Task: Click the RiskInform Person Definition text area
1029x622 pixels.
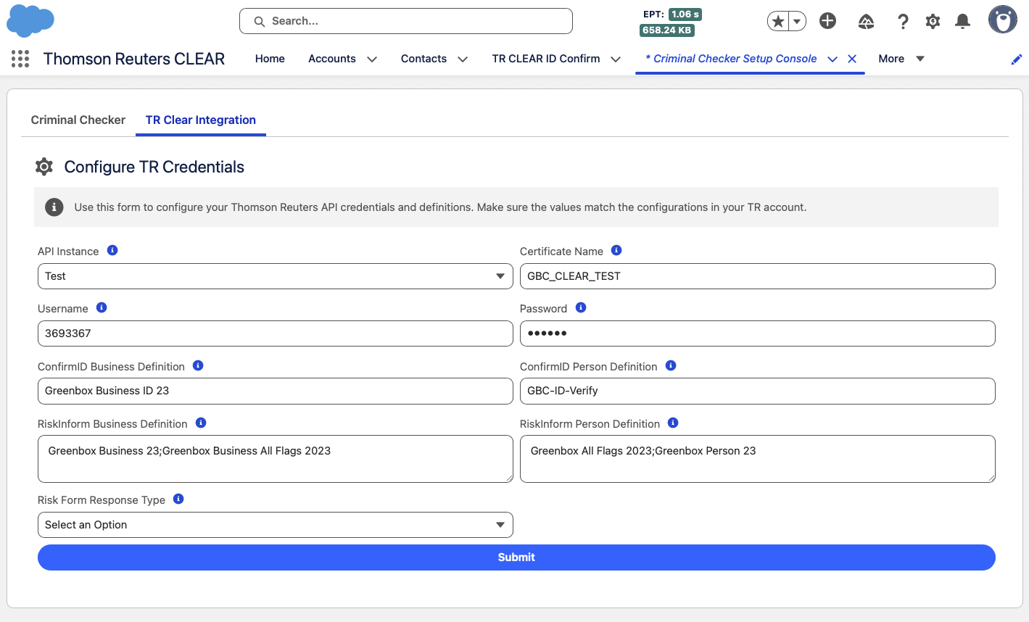Action: pos(758,459)
